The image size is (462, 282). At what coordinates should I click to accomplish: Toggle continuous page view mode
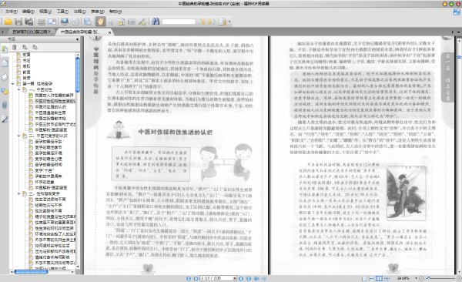coord(372,278)
